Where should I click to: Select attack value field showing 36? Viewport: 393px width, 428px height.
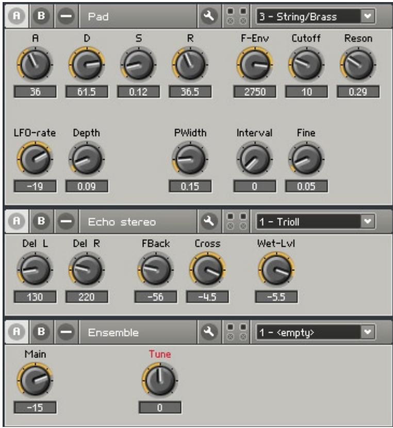pos(35,92)
